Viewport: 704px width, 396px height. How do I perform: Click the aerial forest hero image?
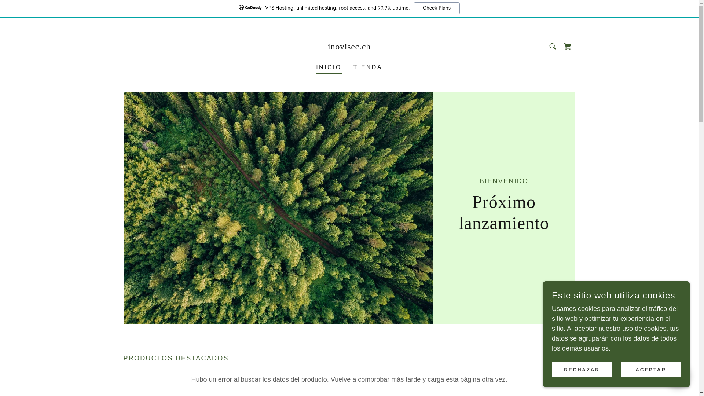278,208
